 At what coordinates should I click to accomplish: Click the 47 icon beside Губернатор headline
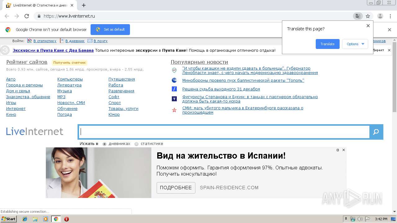pyautogui.click(x=174, y=70)
